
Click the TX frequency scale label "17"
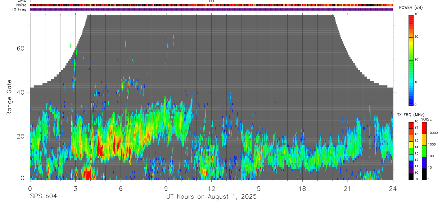(x=417, y=128)
